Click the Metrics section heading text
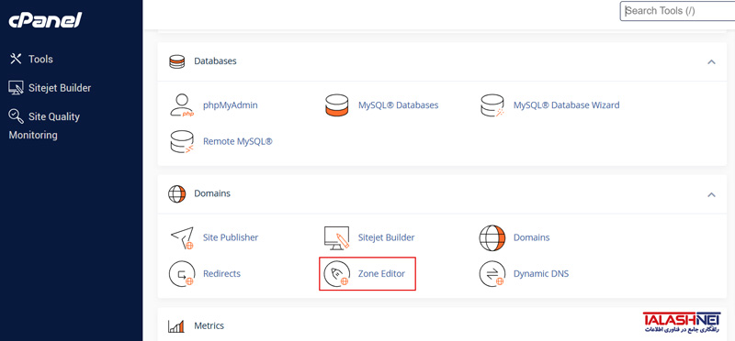 pyautogui.click(x=209, y=325)
